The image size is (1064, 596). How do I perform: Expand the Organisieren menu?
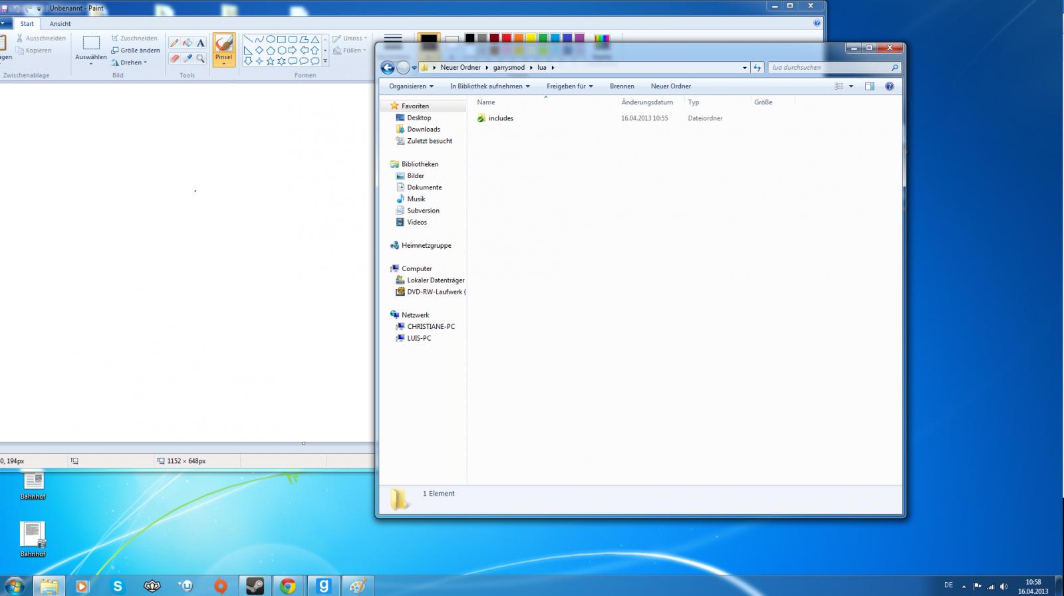pos(411,86)
